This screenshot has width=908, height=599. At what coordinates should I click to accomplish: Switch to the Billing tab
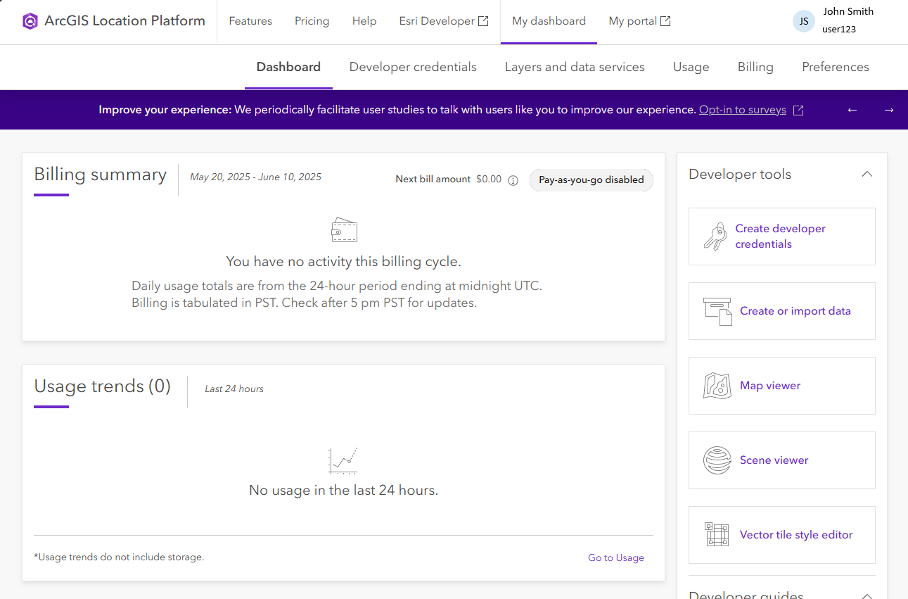tap(755, 67)
